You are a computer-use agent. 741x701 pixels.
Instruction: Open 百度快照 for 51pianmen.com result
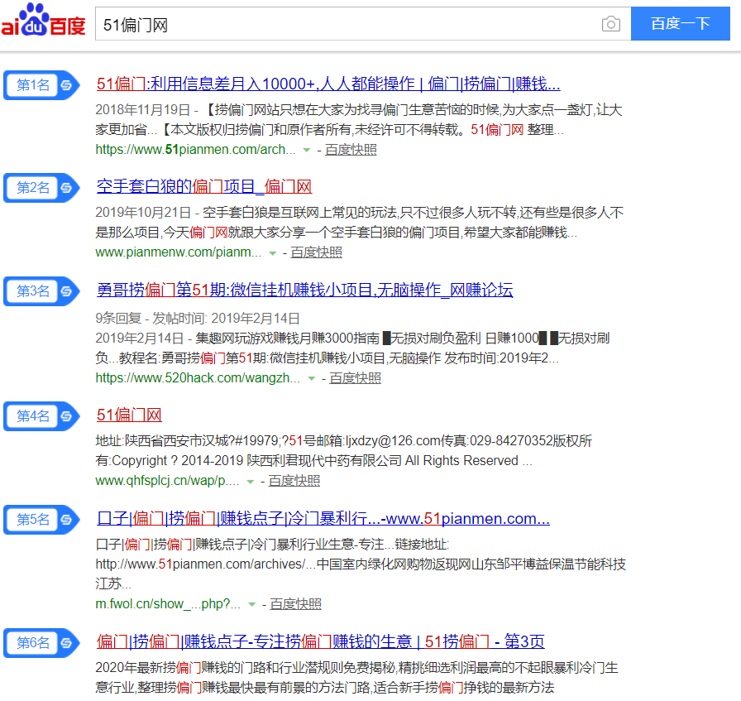coord(351,150)
